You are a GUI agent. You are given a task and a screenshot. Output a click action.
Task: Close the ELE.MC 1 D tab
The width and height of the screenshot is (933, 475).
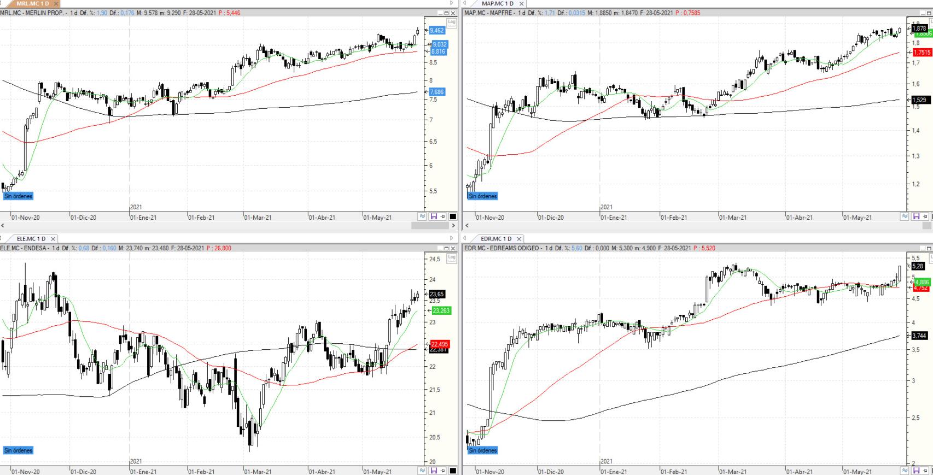point(53,239)
